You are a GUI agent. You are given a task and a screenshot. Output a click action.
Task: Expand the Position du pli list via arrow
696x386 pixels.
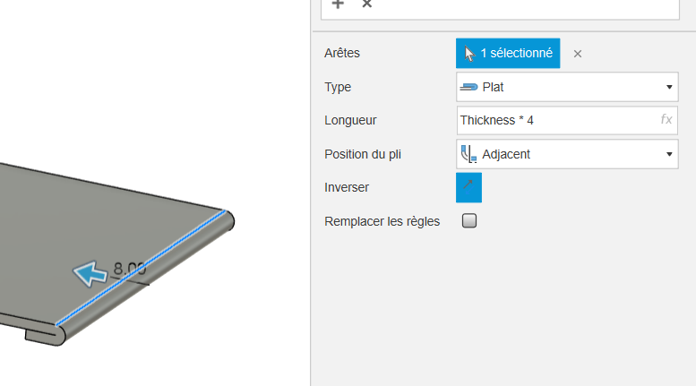coord(669,154)
